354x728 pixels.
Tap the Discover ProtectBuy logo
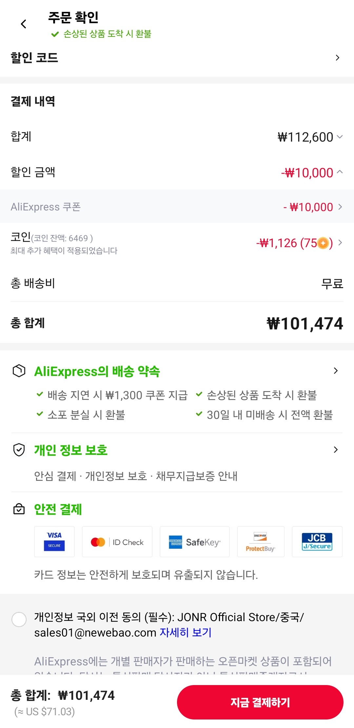[261, 542]
